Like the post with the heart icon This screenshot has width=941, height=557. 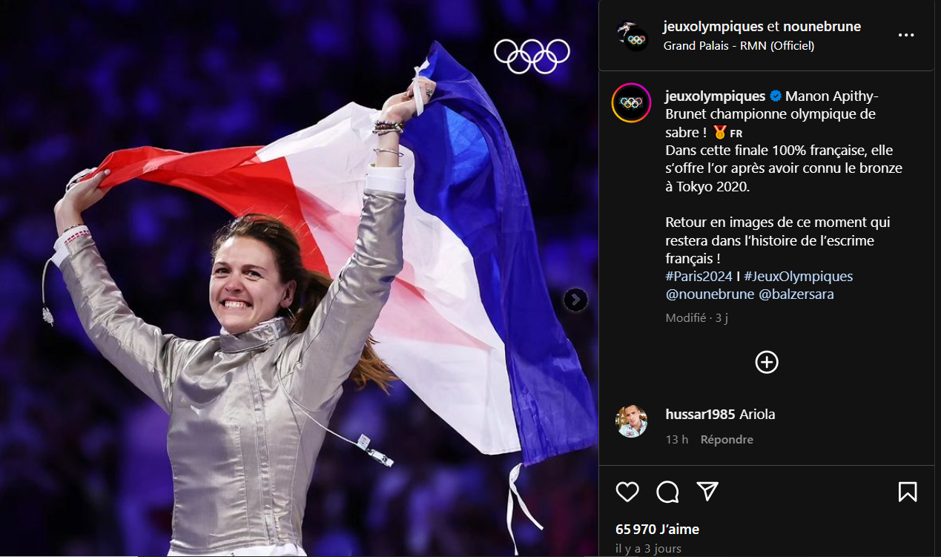(627, 492)
